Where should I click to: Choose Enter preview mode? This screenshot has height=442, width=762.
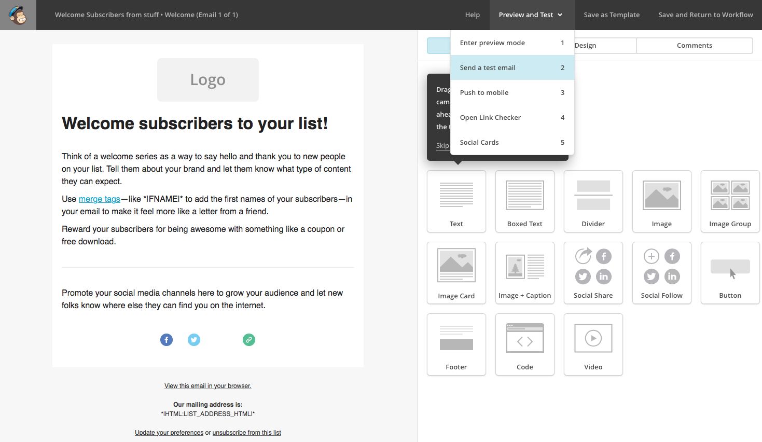pyautogui.click(x=512, y=43)
